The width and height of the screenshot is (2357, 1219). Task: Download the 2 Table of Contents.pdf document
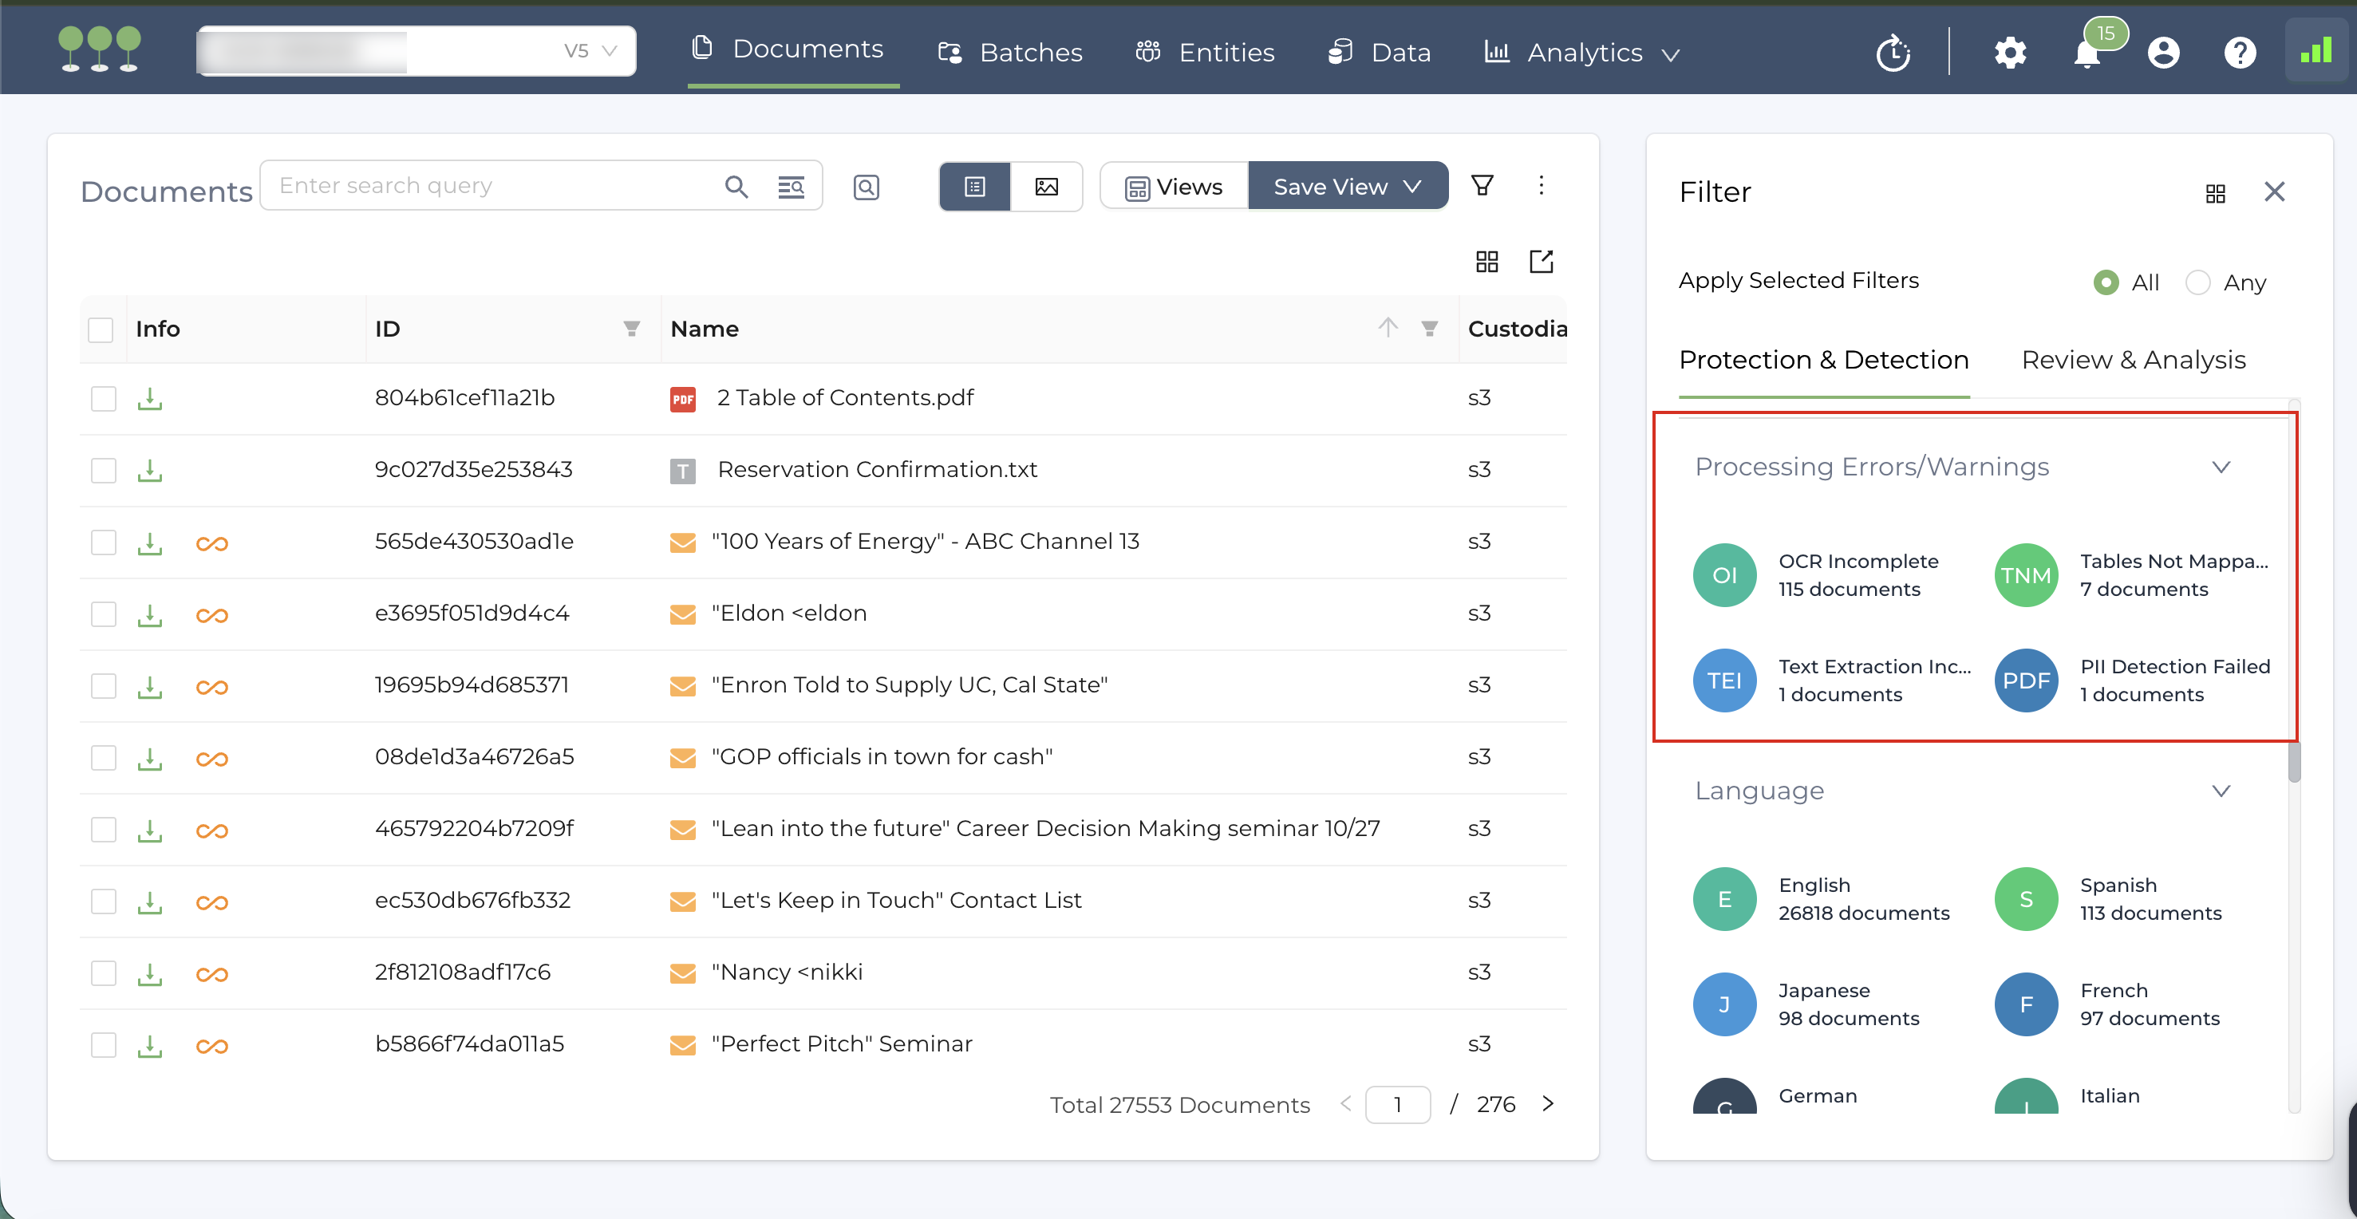tap(150, 398)
